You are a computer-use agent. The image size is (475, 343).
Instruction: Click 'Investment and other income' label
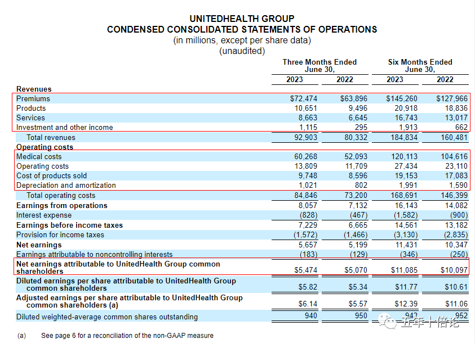point(65,128)
